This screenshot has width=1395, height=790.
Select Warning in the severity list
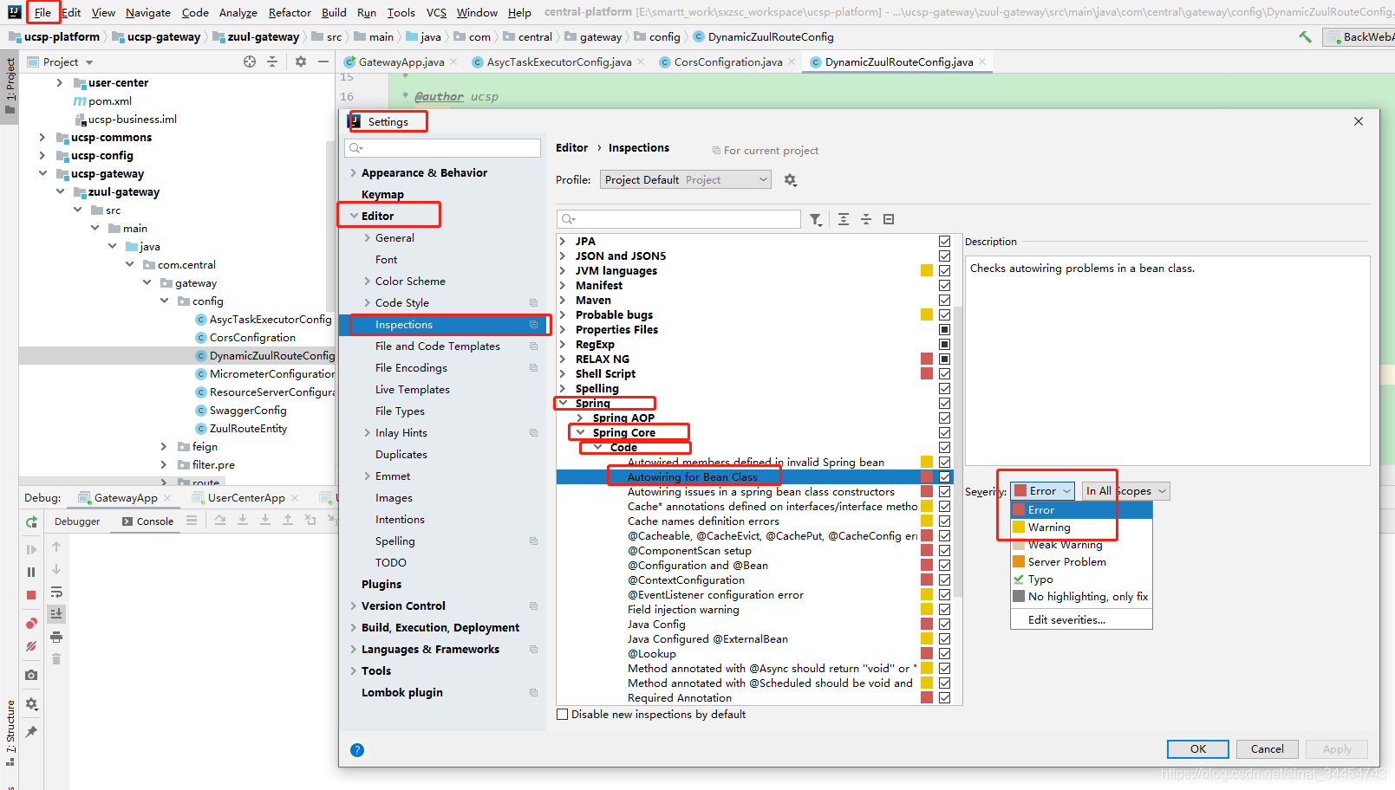1081,528
